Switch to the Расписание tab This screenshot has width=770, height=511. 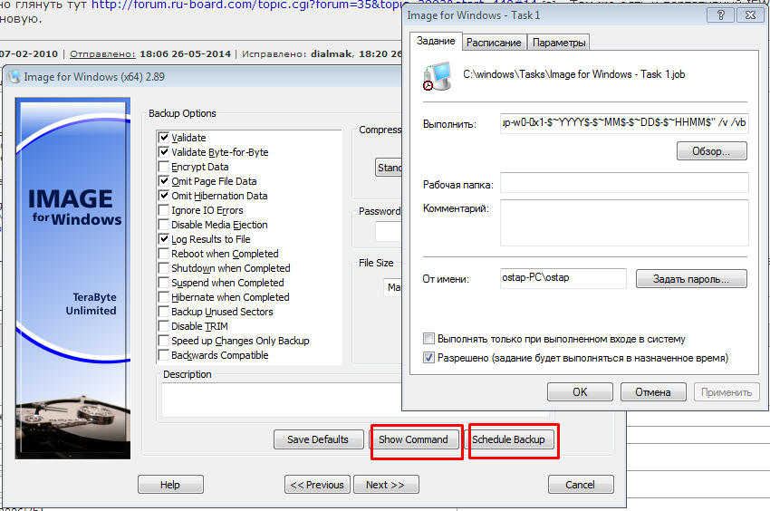click(x=494, y=43)
